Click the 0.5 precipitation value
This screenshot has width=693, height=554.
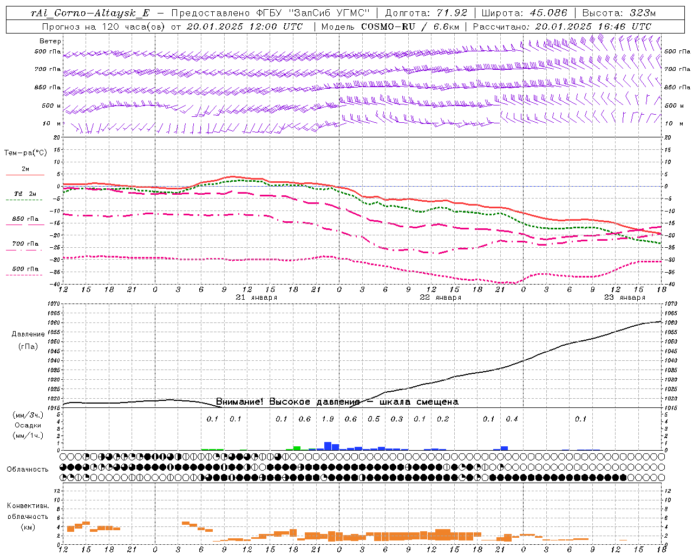click(374, 419)
